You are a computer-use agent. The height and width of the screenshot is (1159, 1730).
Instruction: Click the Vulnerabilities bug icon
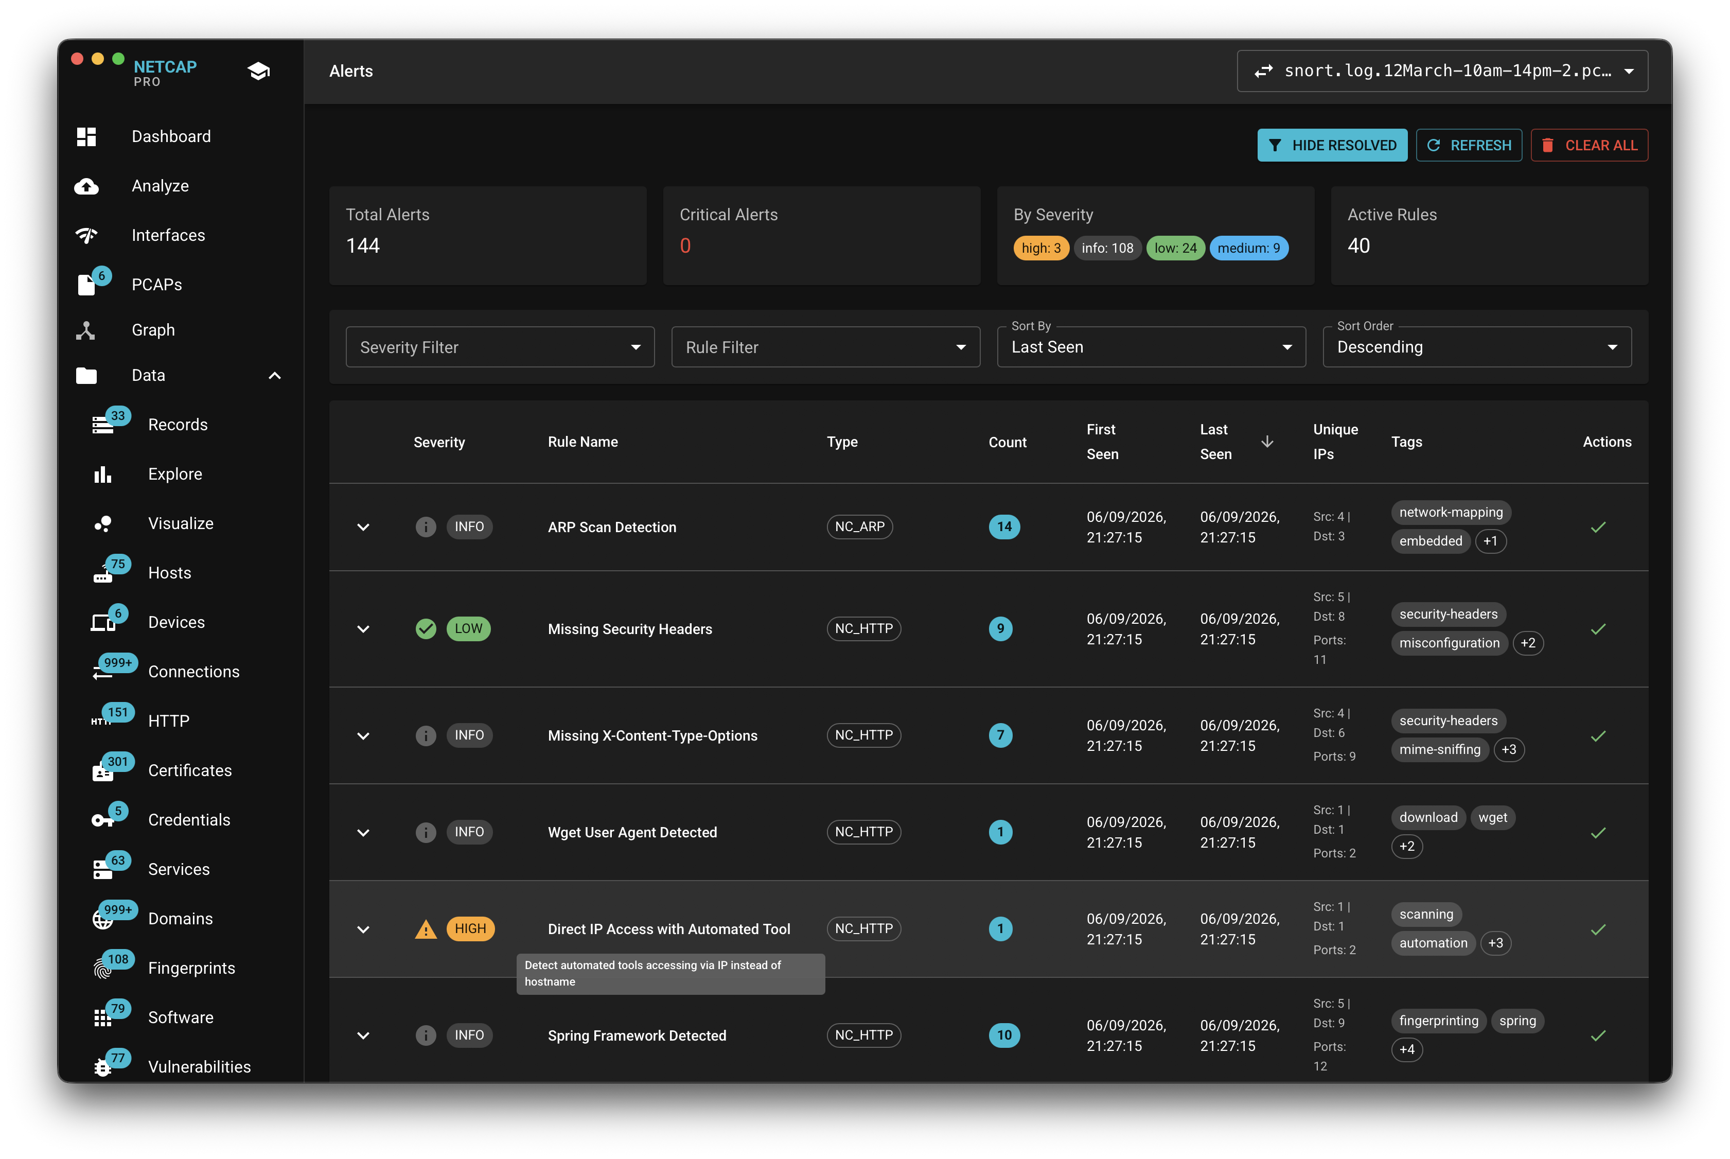point(102,1068)
